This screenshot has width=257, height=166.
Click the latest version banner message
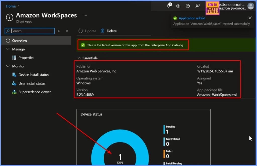tap(135, 45)
